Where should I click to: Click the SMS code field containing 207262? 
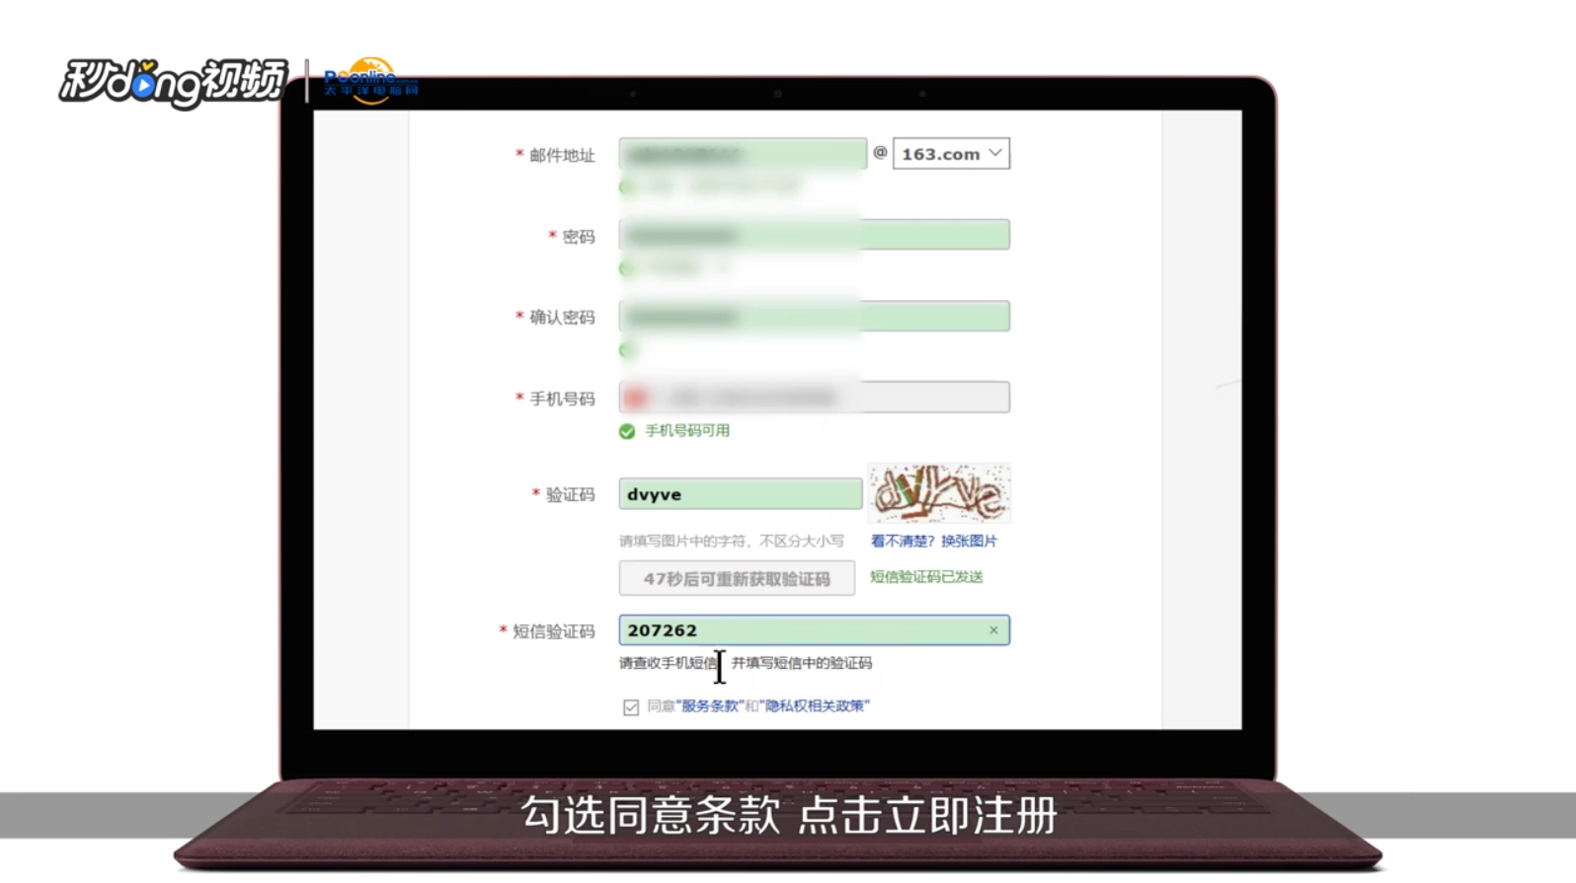point(814,630)
